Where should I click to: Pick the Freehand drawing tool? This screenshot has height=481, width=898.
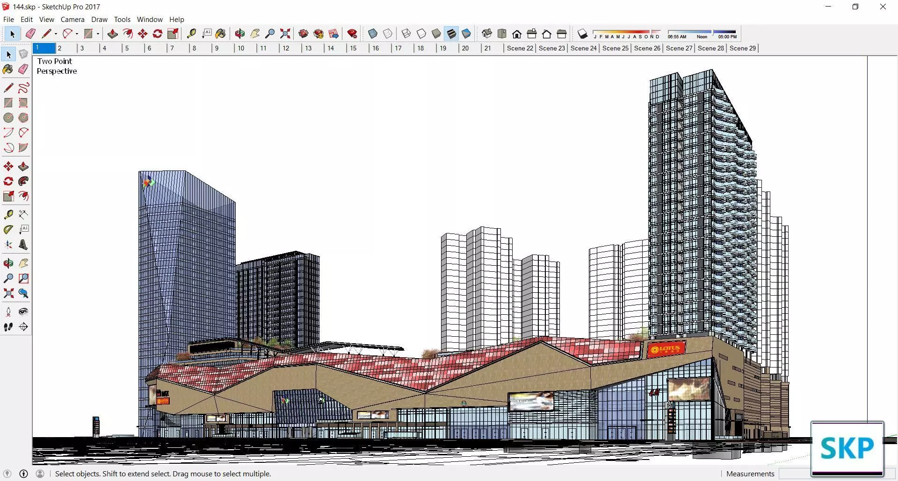tap(23, 88)
